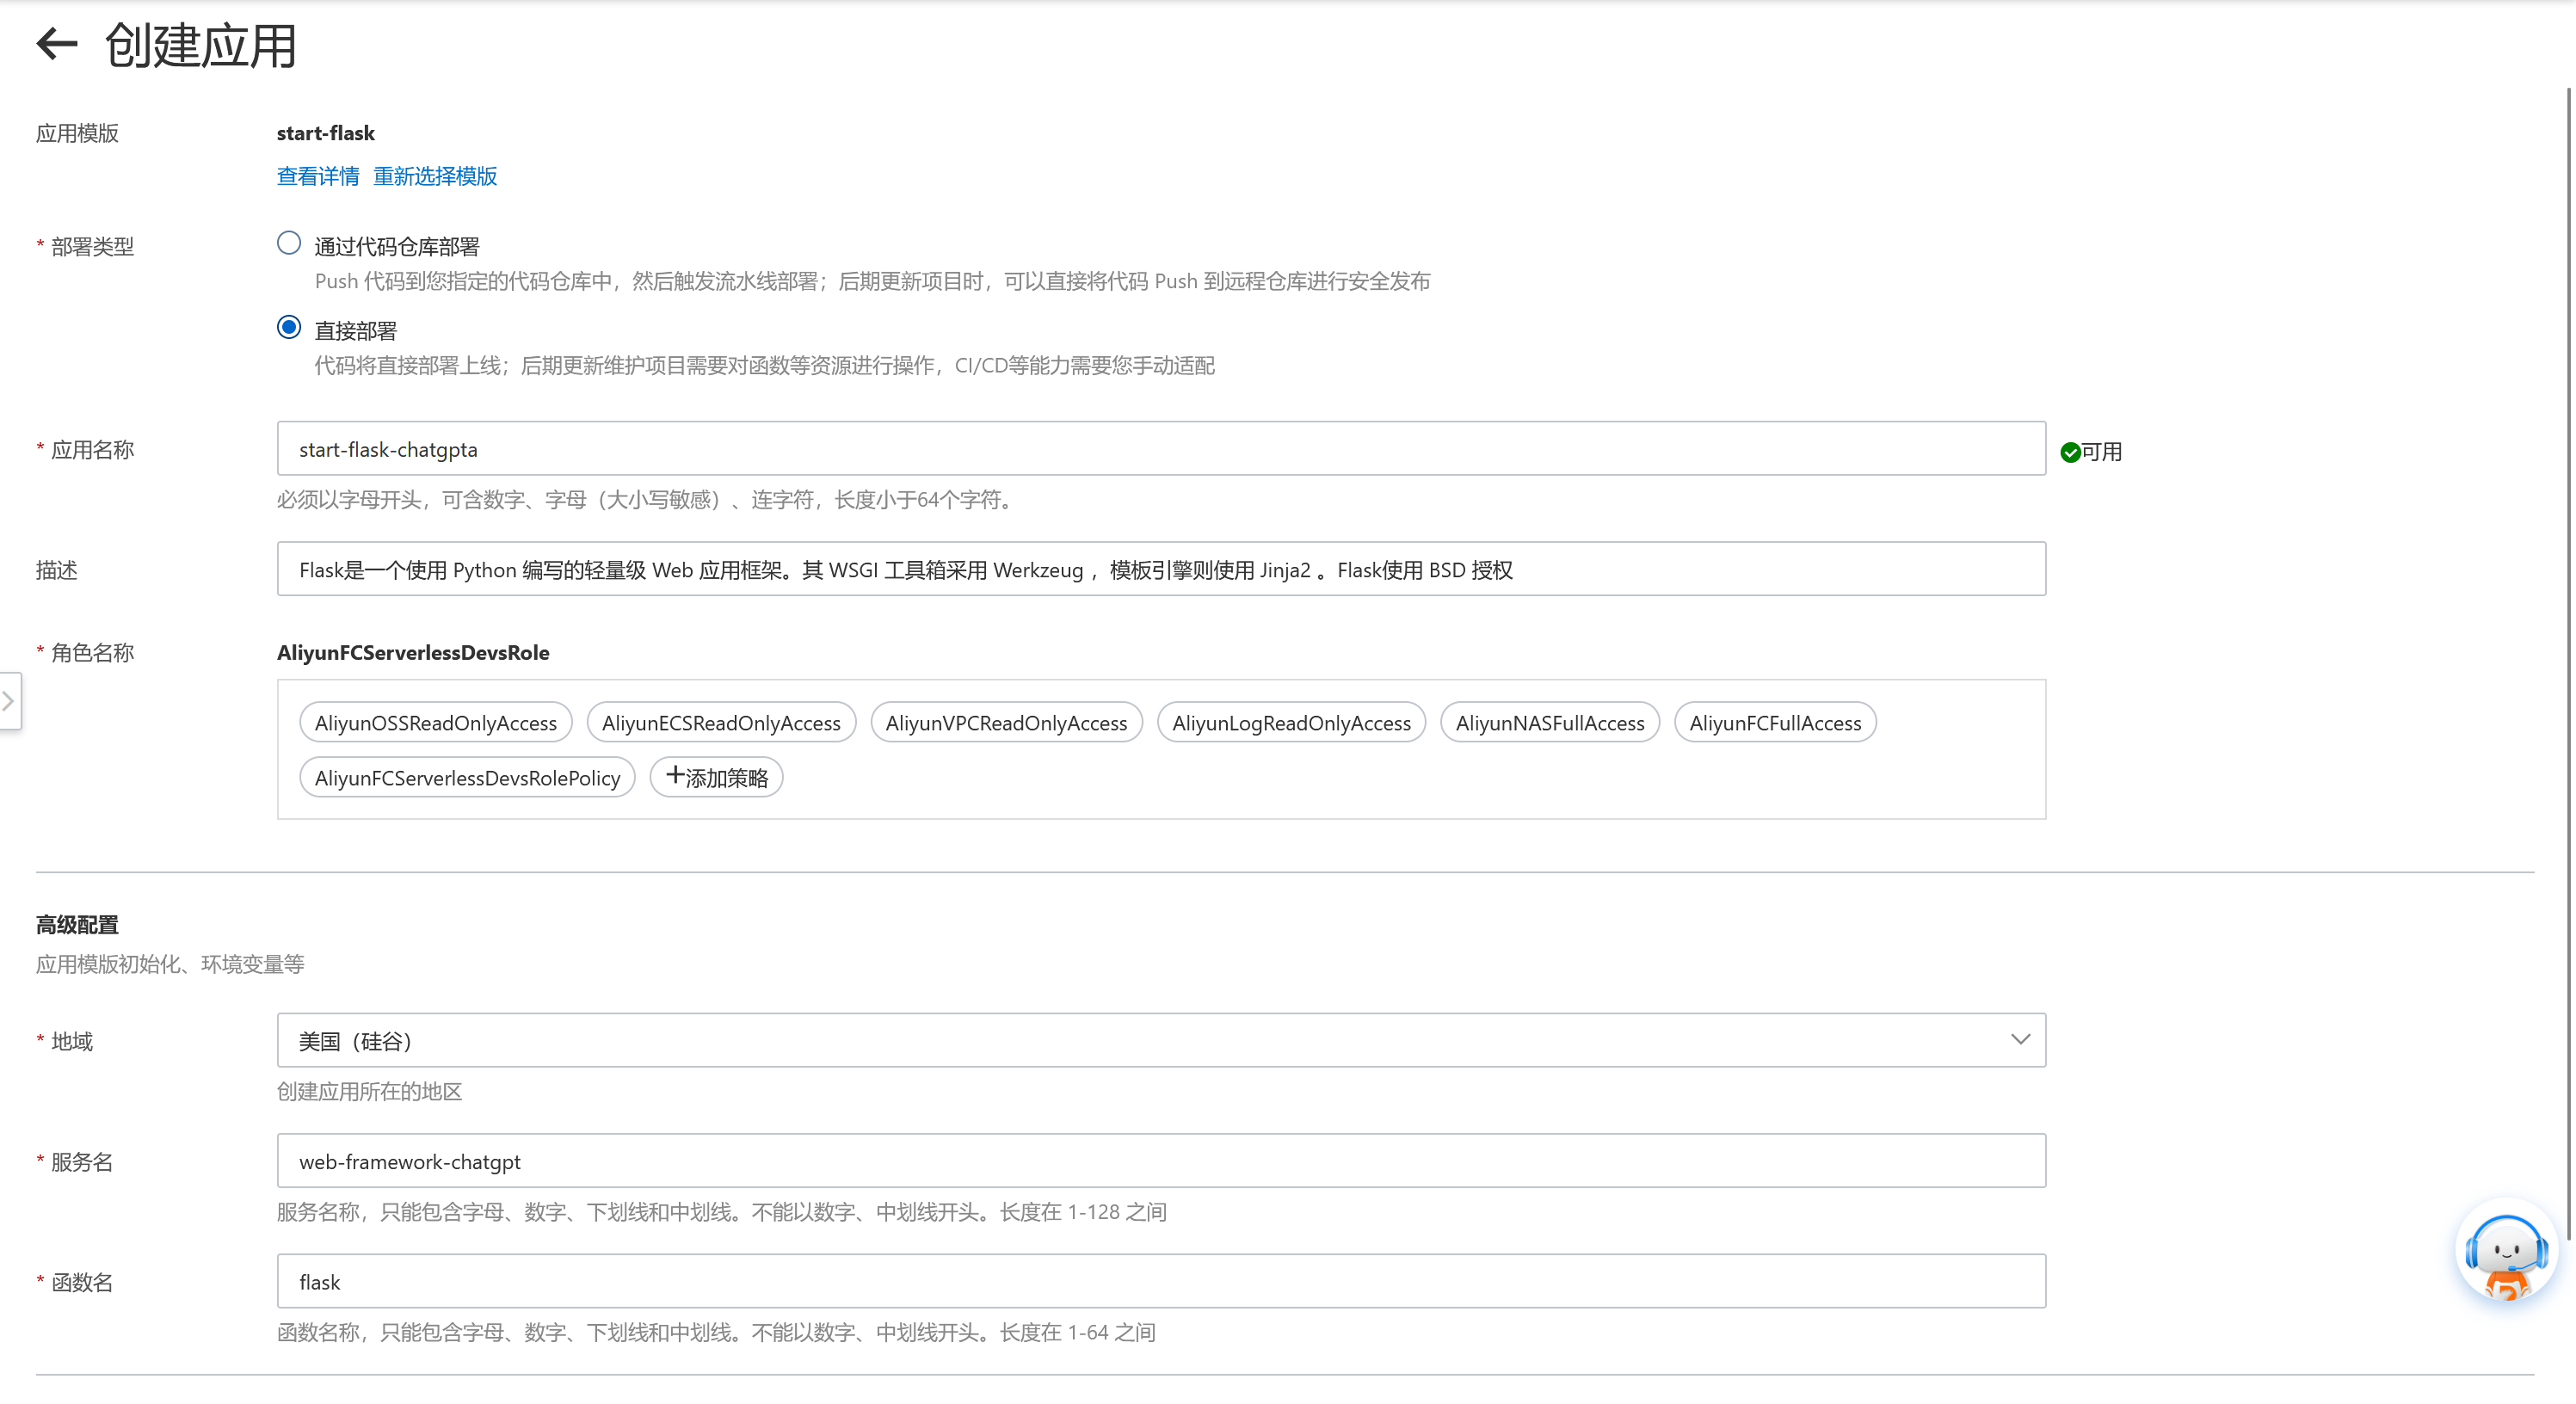Click the start-flask-chatgpta application name field
This screenshot has width=2576, height=1404.
1160,448
